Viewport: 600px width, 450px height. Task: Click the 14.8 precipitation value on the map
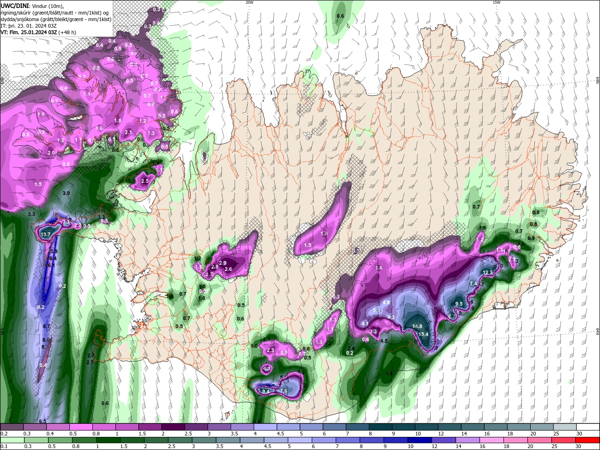417,327
